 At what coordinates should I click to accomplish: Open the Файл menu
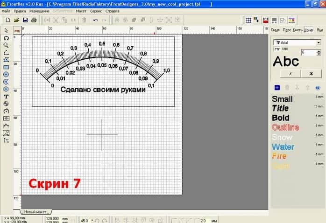coord(6,11)
